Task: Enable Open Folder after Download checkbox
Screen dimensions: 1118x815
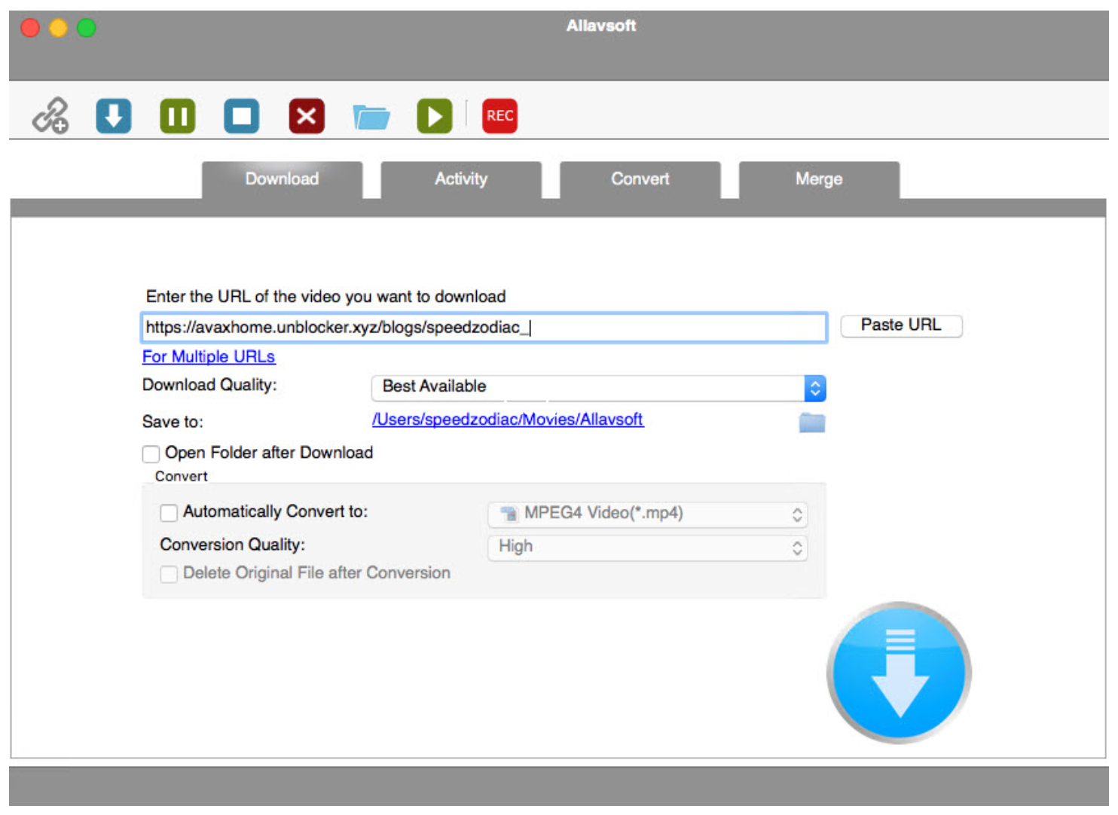Action: coord(151,453)
